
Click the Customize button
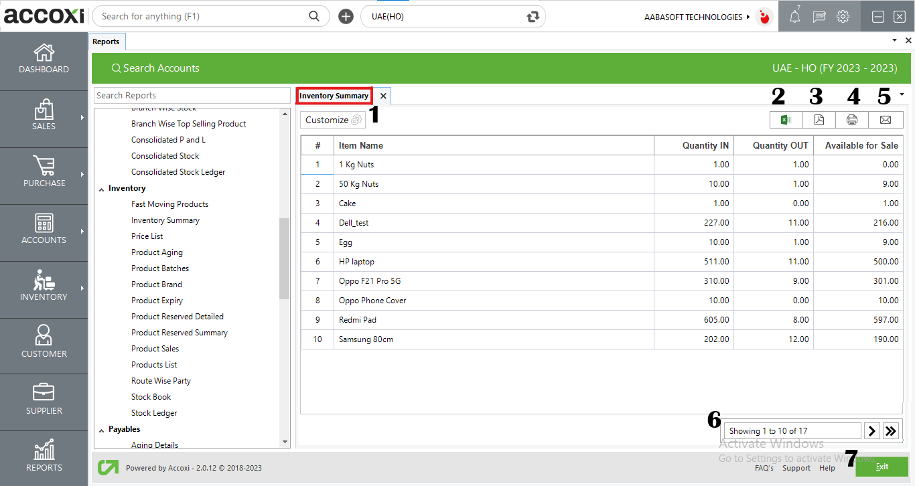click(x=333, y=120)
